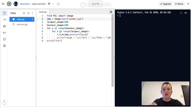Click the print rouge vert bleu line

(84, 38)
